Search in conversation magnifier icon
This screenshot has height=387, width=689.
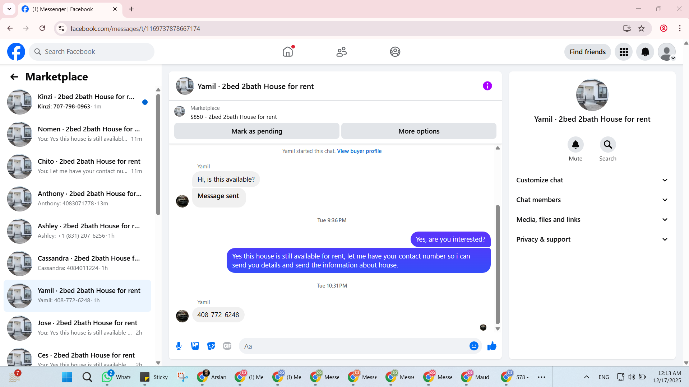(608, 145)
